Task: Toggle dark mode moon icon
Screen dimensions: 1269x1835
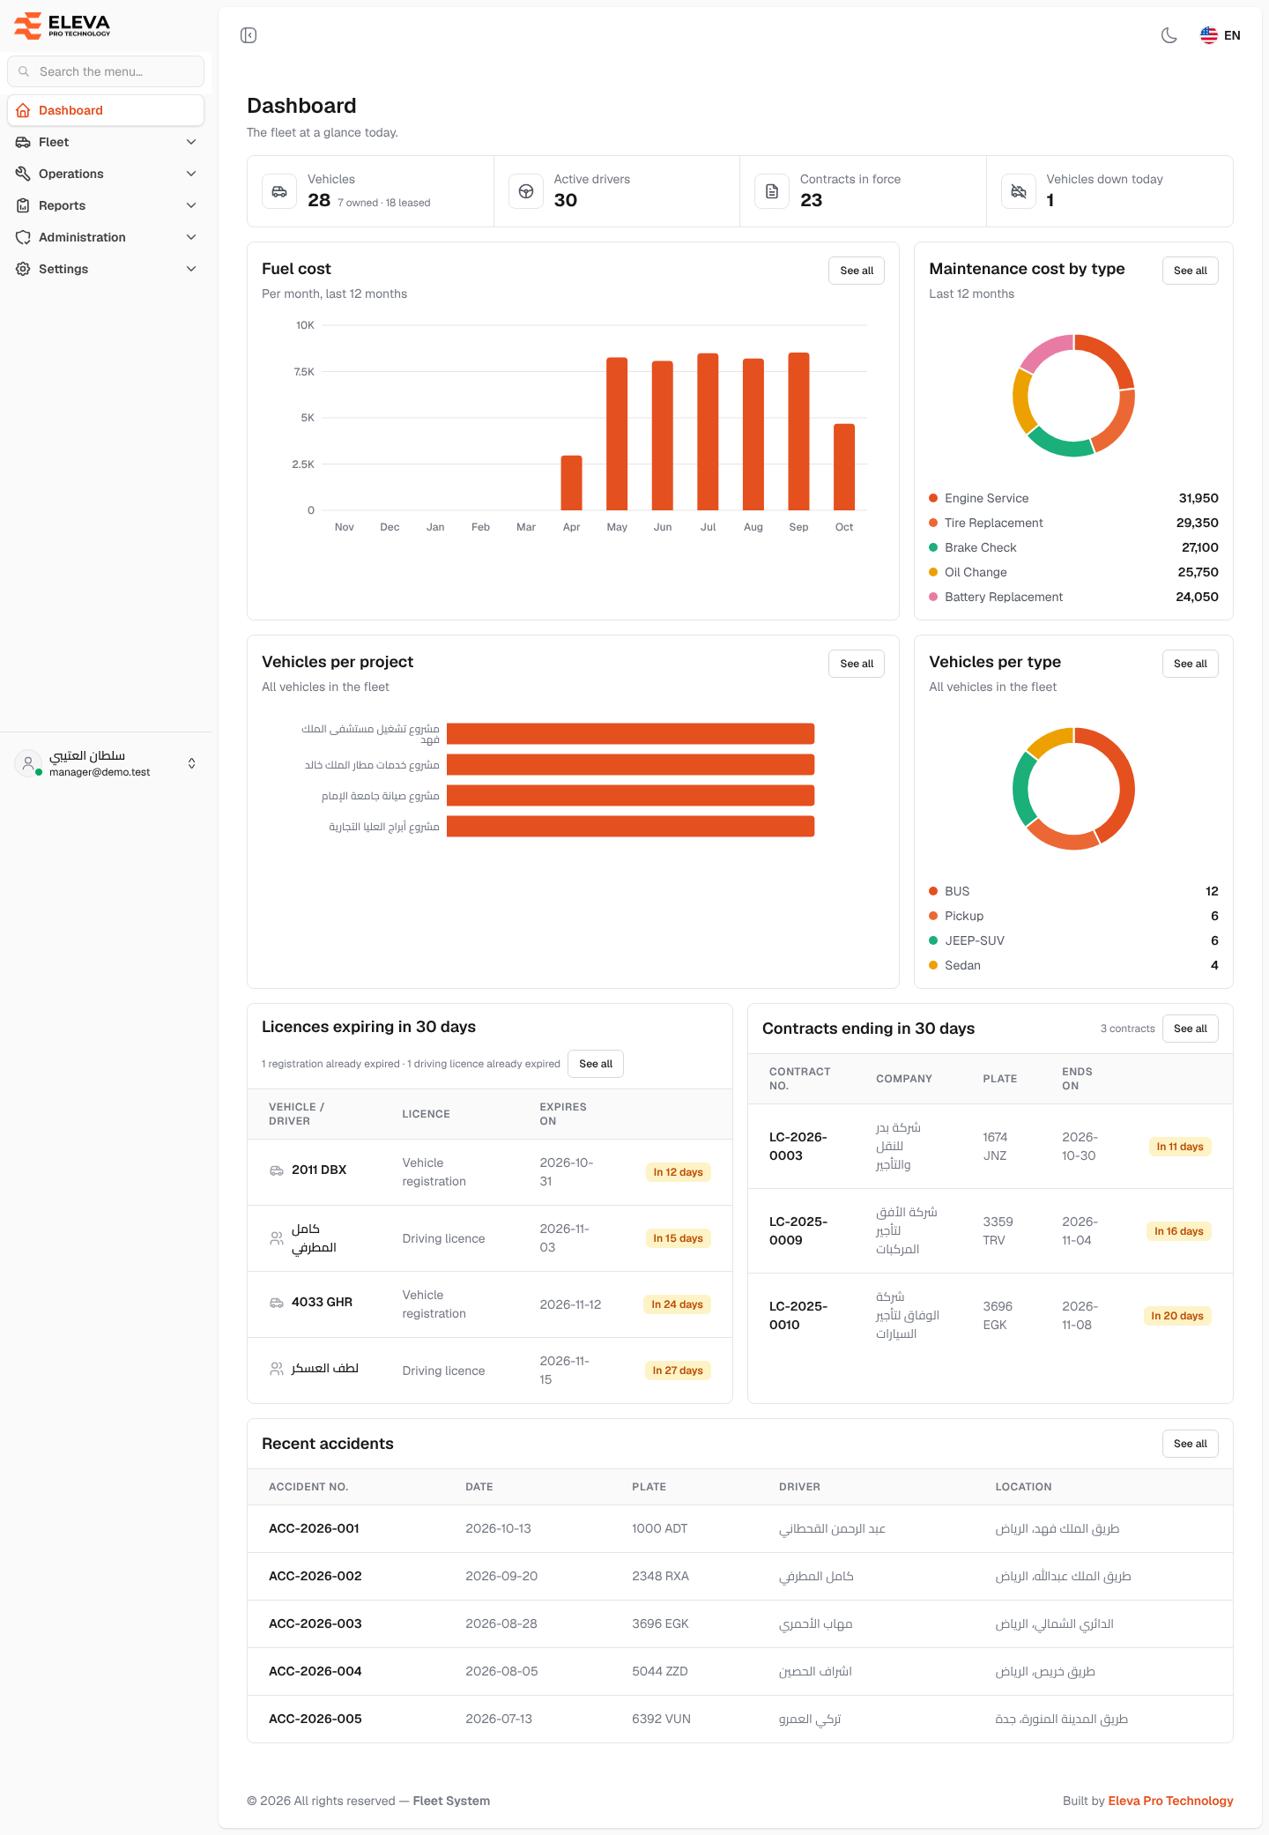Action: (x=1169, y=35)
